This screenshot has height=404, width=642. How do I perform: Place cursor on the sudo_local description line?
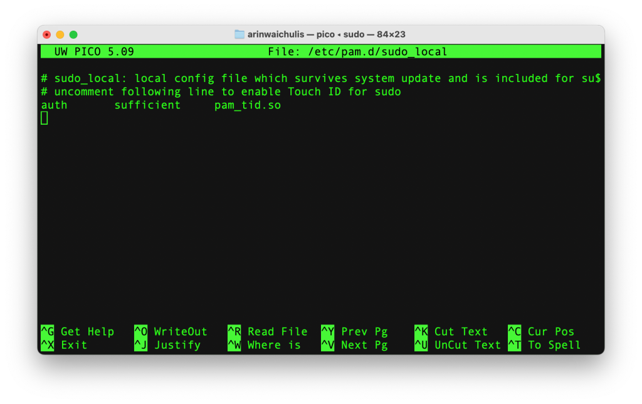313,78
